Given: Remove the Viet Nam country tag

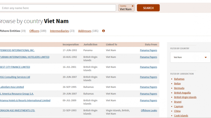Looking at the screenshot, I should click(133, 6).
